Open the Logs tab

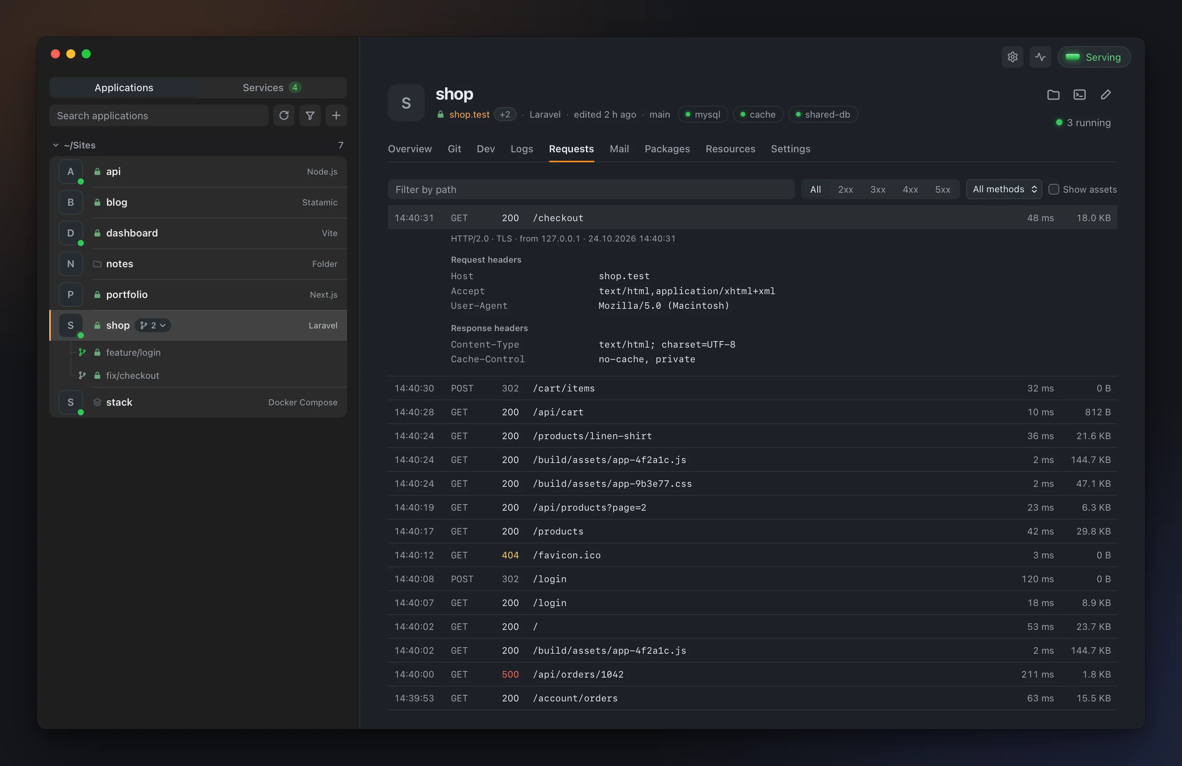521,149
